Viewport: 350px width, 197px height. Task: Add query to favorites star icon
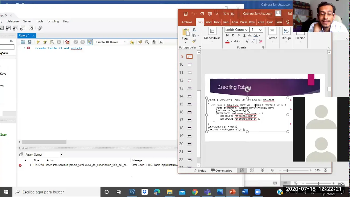point(132,42)
